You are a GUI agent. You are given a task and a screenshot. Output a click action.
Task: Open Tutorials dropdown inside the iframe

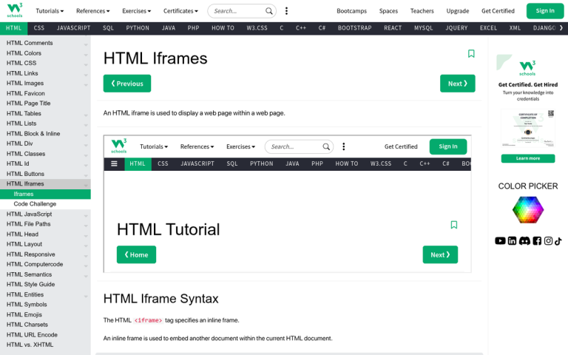[154, 146]
